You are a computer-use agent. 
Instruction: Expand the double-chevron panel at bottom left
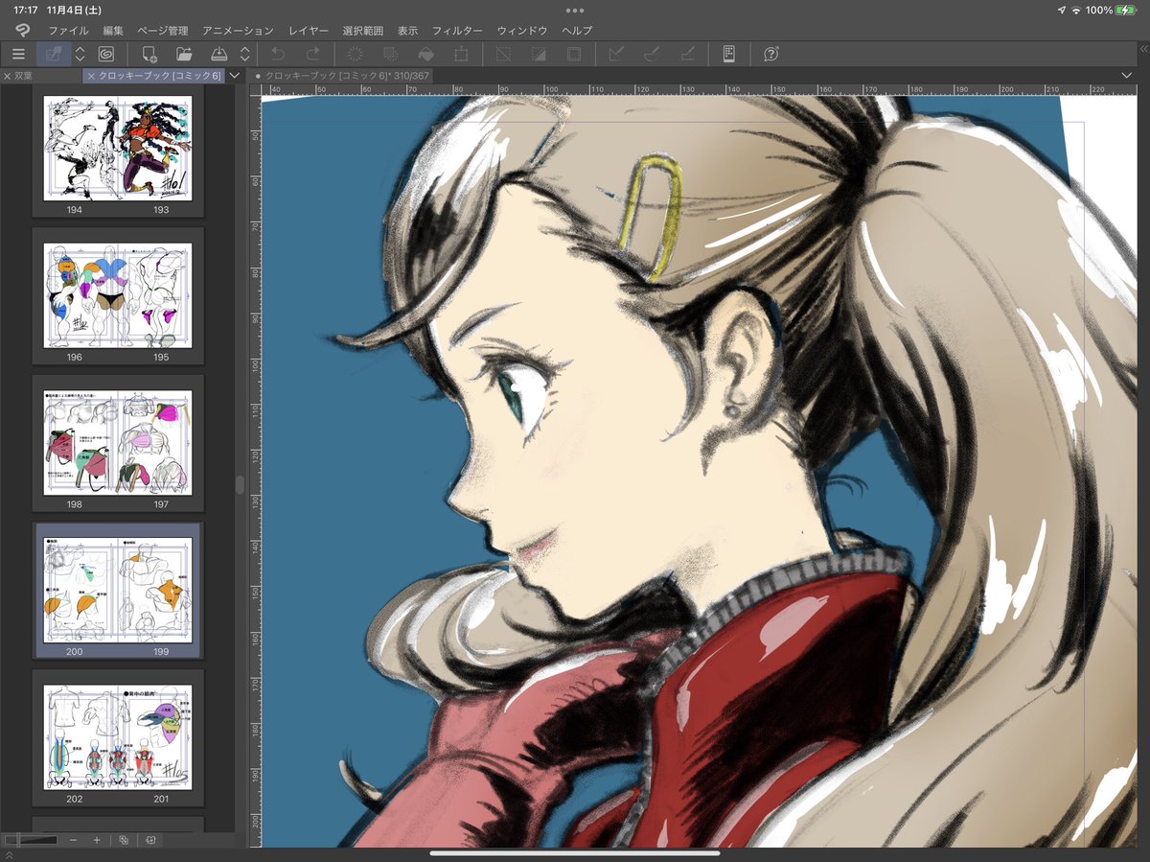(10, 854)
